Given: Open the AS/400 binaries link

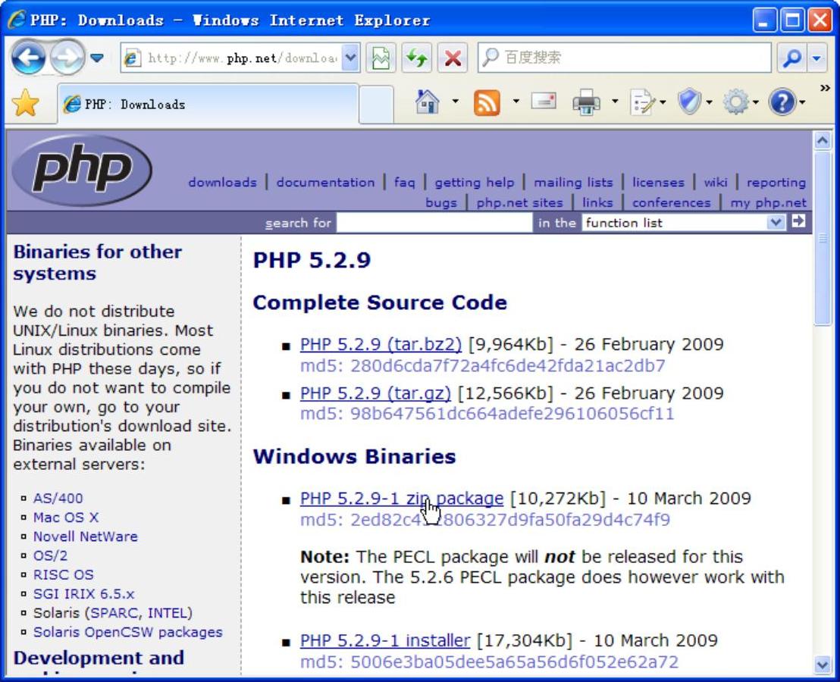Looking at the screenshot, I should pyautogui.click(x=58, y=499).
